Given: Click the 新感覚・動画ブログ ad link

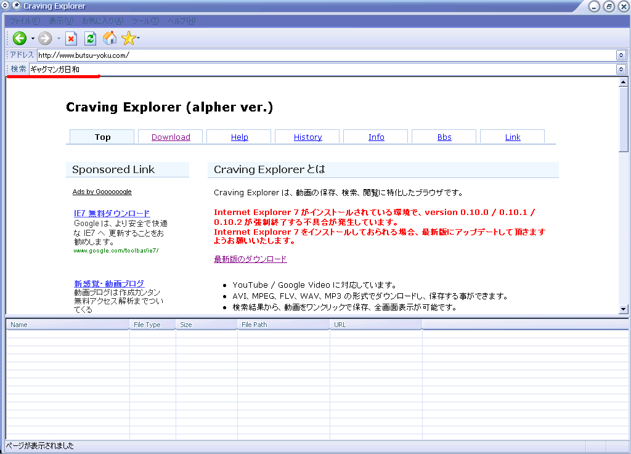Looking at the screenshot, I should click(109, 284).
